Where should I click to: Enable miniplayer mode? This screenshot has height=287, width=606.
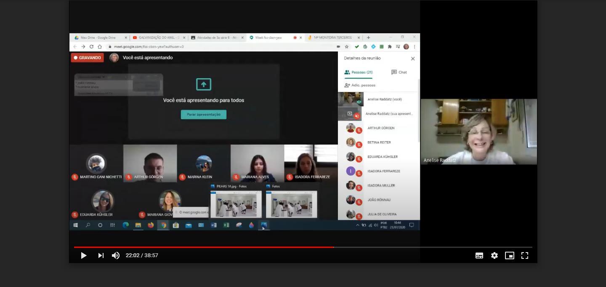click(509, 255)
